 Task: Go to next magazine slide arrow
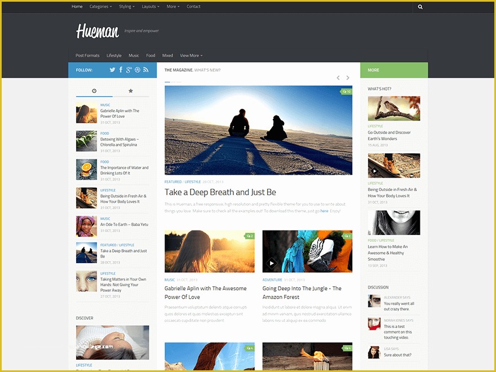click(348, 78)
